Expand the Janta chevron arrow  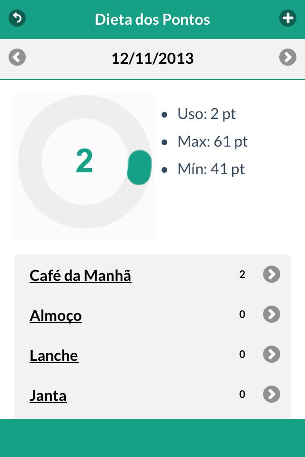[272, 394]
